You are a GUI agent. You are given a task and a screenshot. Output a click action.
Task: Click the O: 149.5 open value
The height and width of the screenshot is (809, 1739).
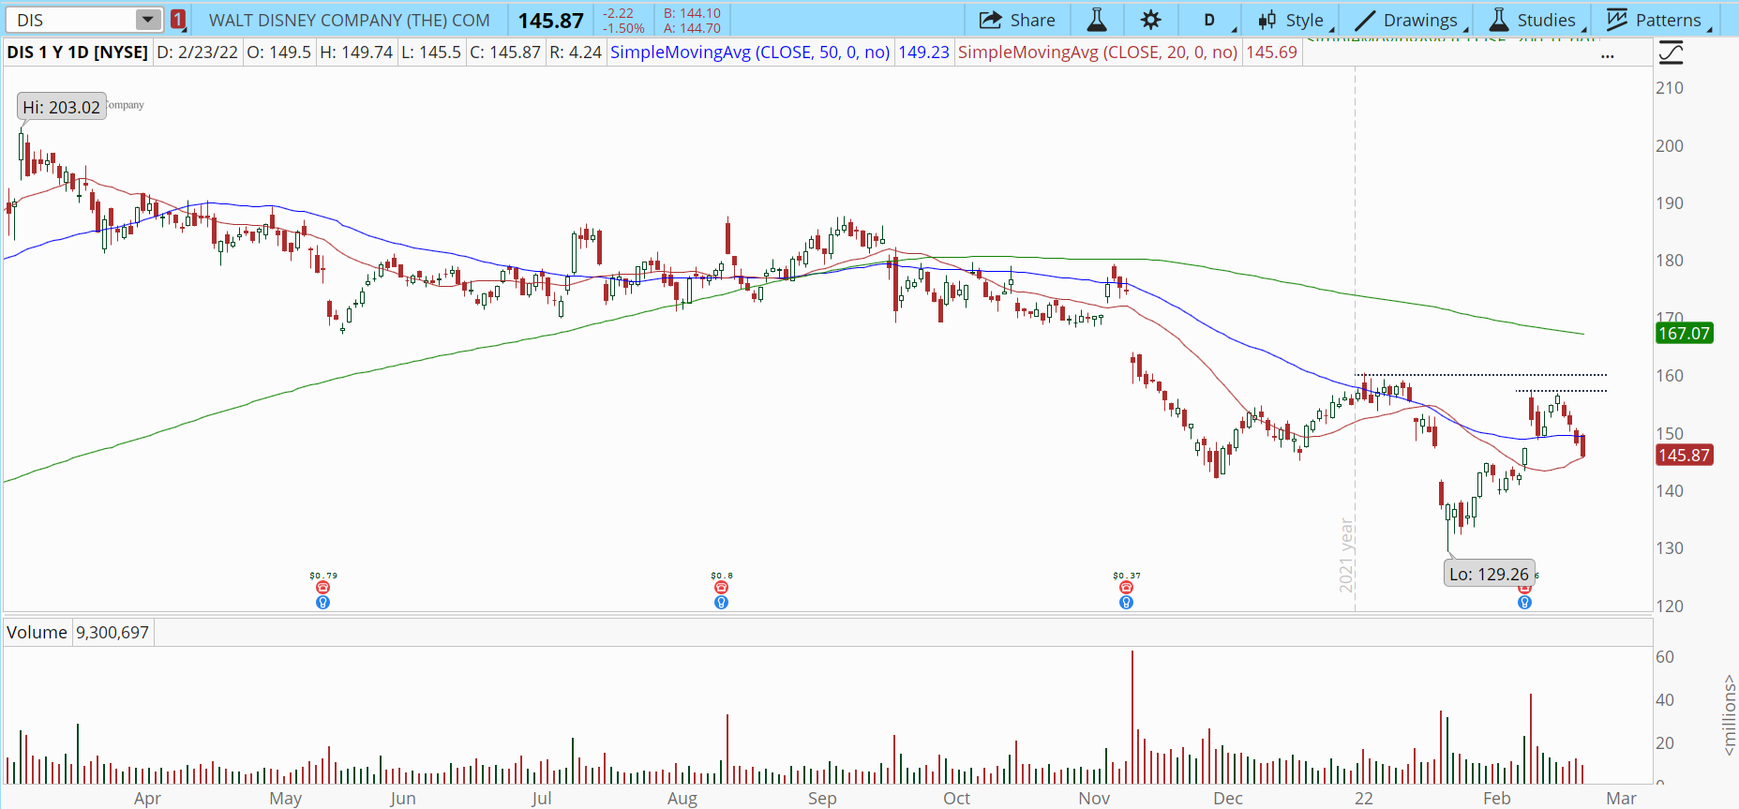(x=278, y=52)
